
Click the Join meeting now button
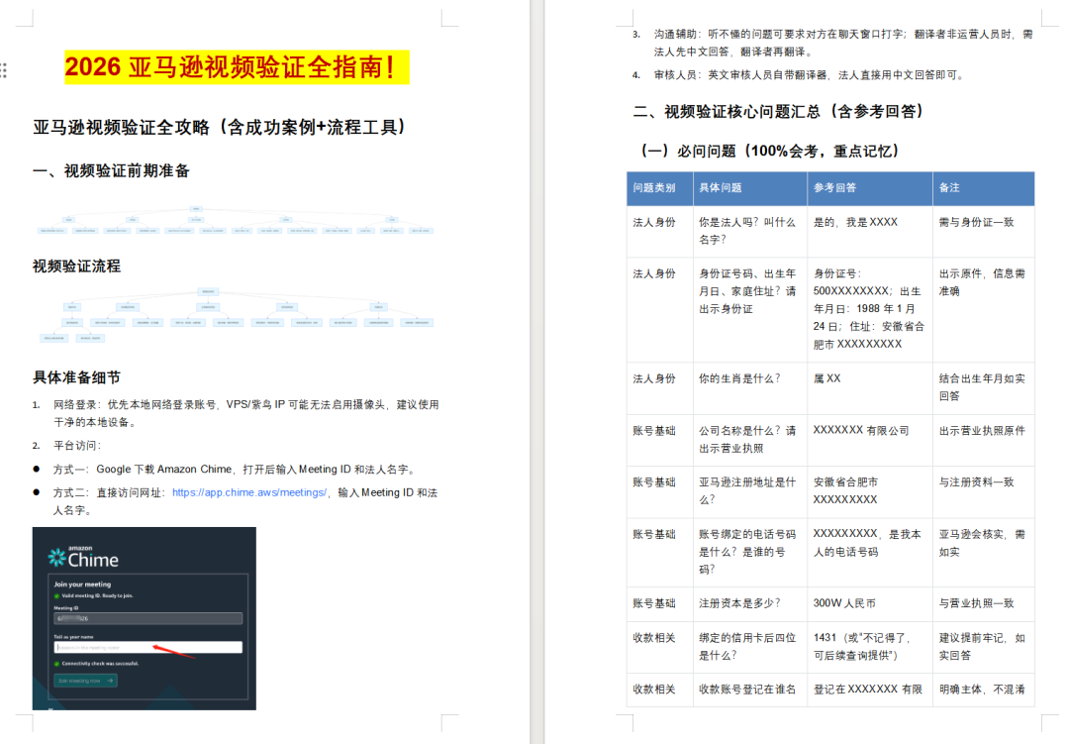click(85, 681)
